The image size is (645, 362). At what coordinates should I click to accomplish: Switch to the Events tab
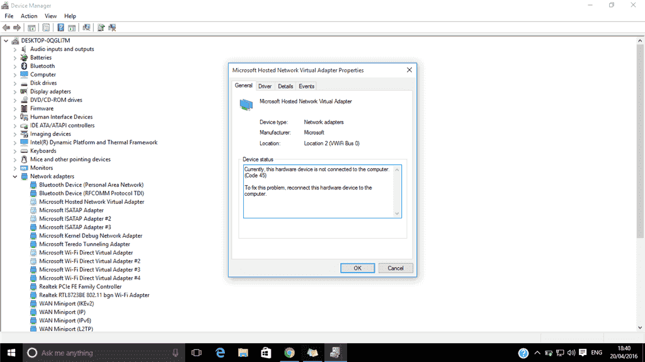[307, 86]
